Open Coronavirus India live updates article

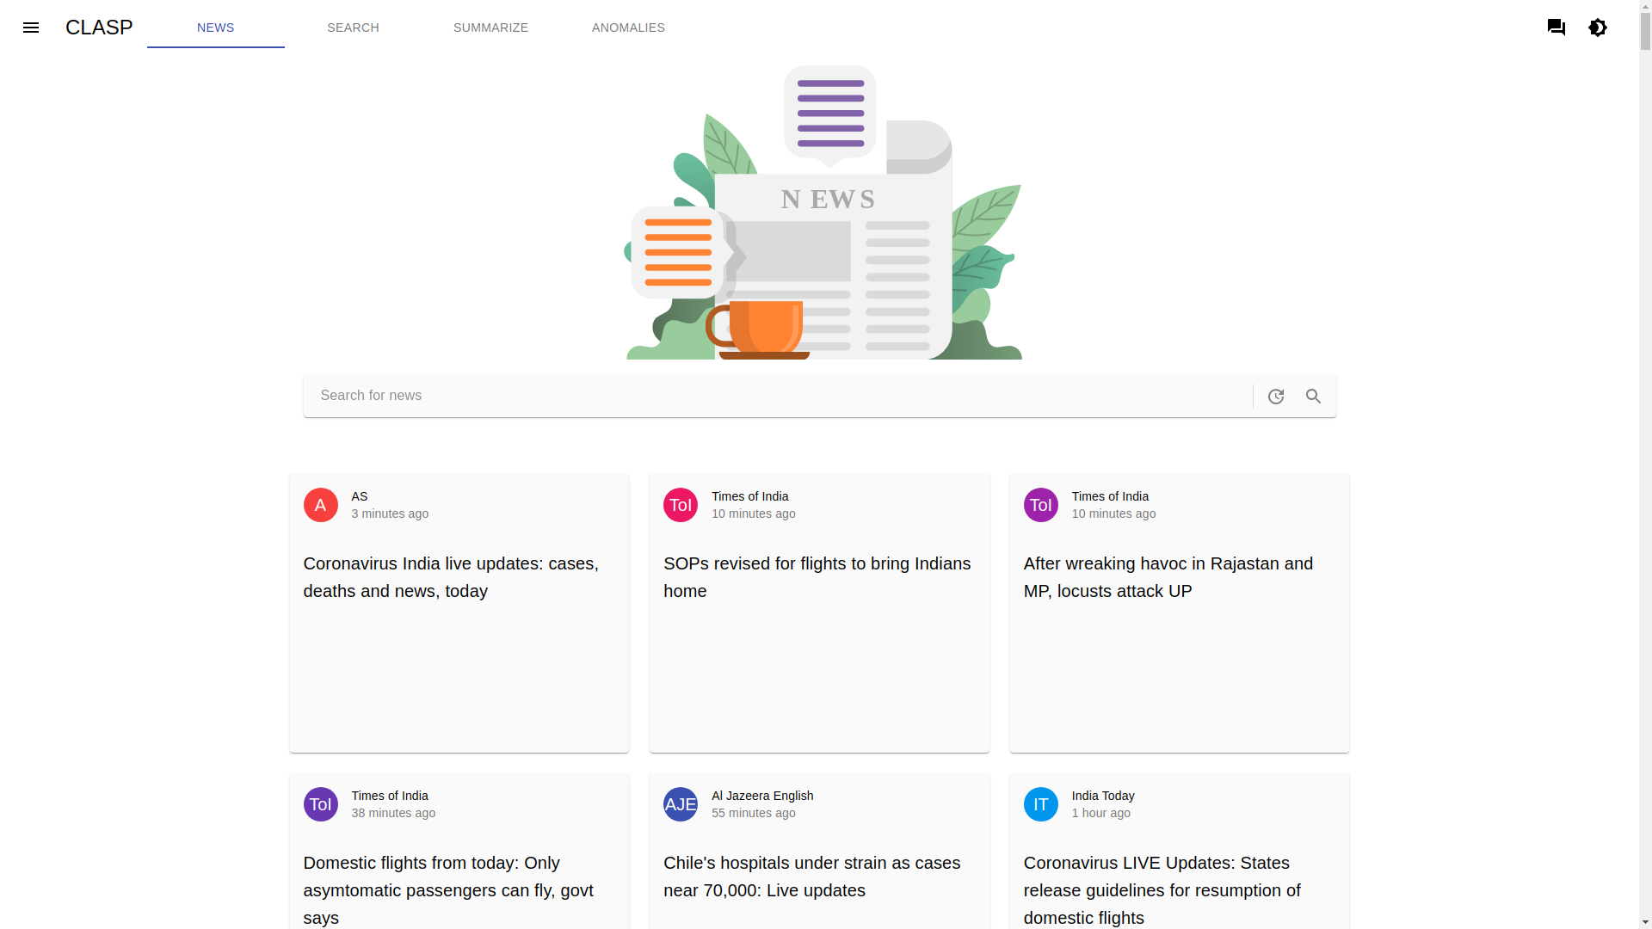pos(451,577)
